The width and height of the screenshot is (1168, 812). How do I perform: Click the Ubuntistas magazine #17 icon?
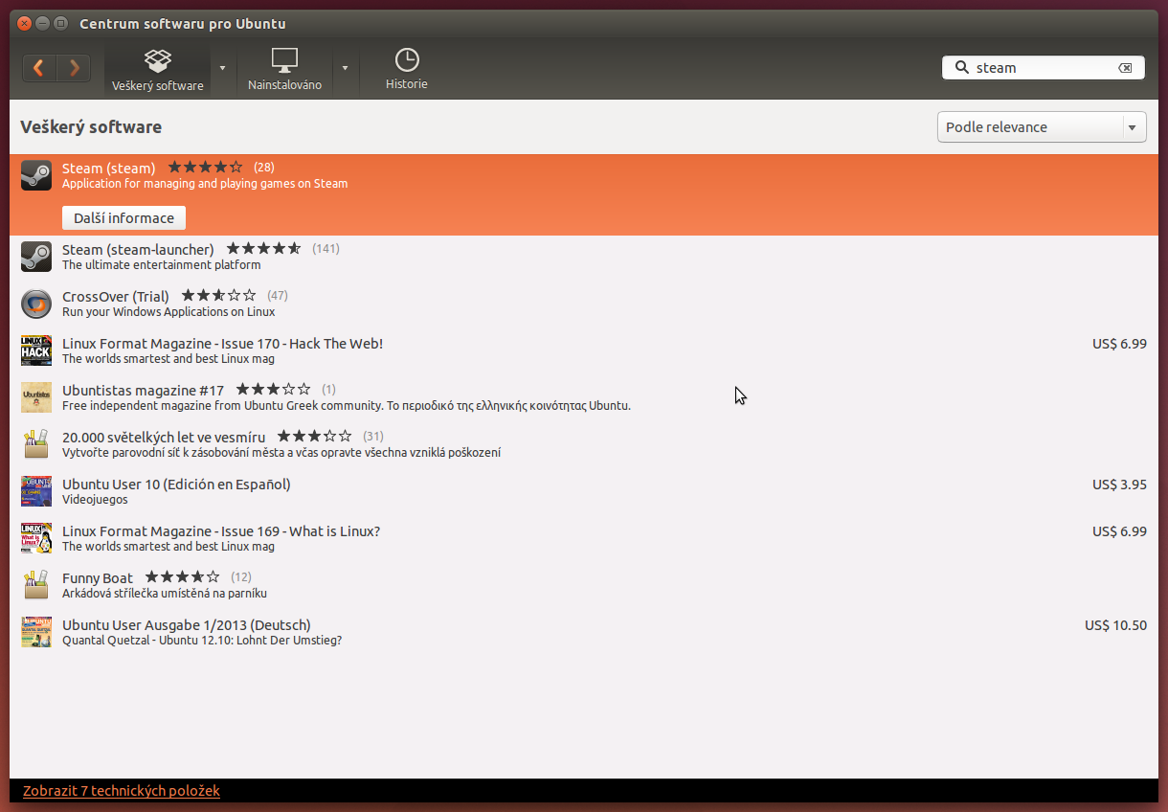[x=36, y=397]
